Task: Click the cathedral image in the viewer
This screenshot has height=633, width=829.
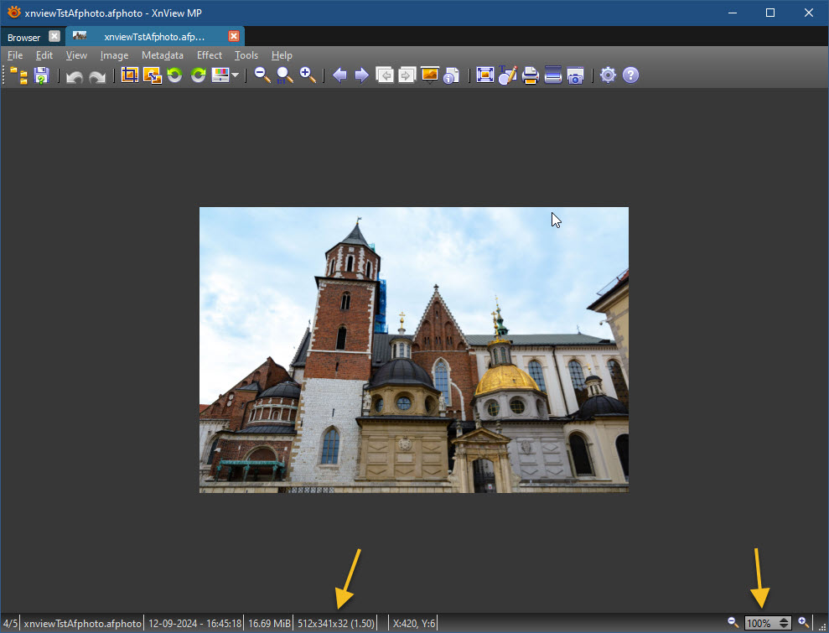Action: click(413, 350)
